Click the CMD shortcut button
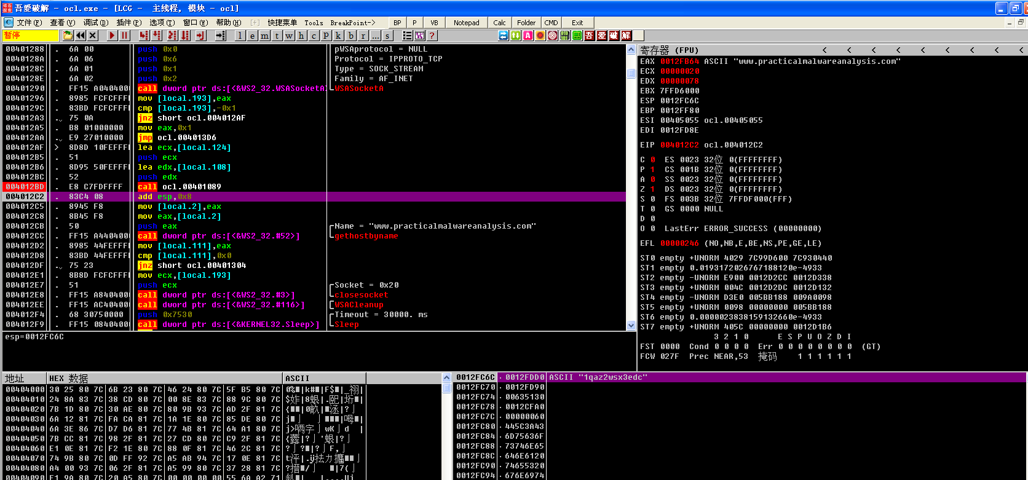This screenshot has height=480, width=1028. pyautogui.click(x=551, y=23)
